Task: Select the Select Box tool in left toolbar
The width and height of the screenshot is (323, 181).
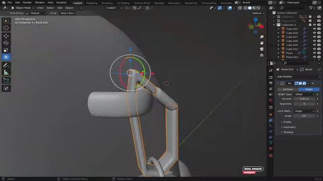Action: click(6, 21)
